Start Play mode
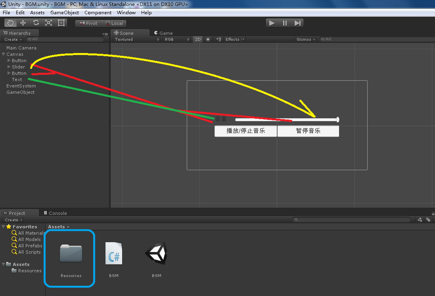Screen dimensions: 435x296 click(272, 23)
